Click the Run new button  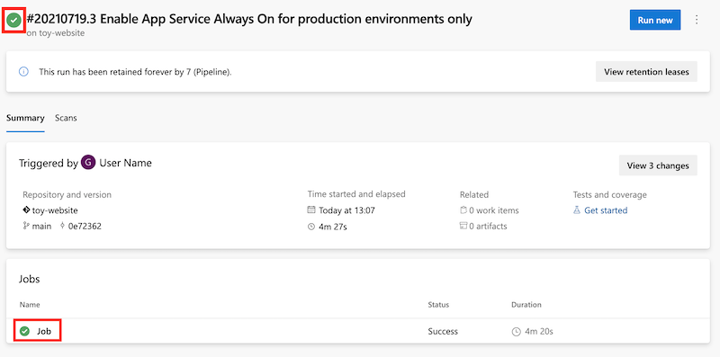pyautogui.click(x=655, y=20)
